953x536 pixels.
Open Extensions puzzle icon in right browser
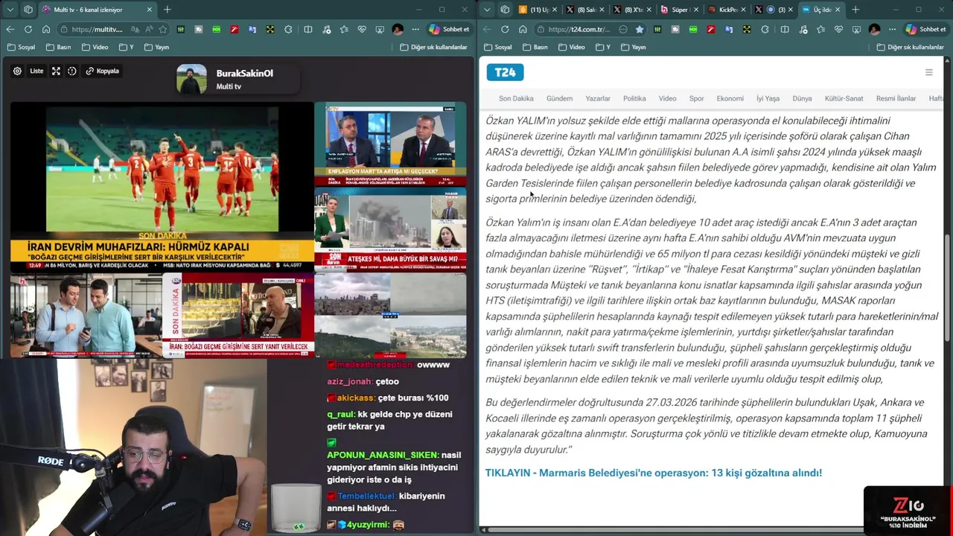pos(766,29)
